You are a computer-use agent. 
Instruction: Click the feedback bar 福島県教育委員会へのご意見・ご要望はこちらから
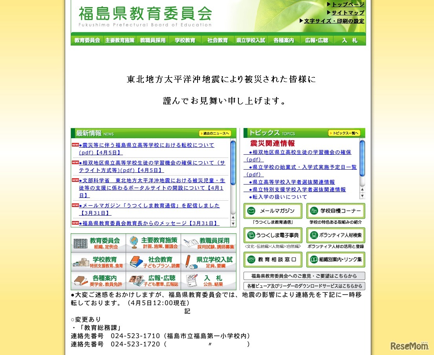tap(304, 276)
